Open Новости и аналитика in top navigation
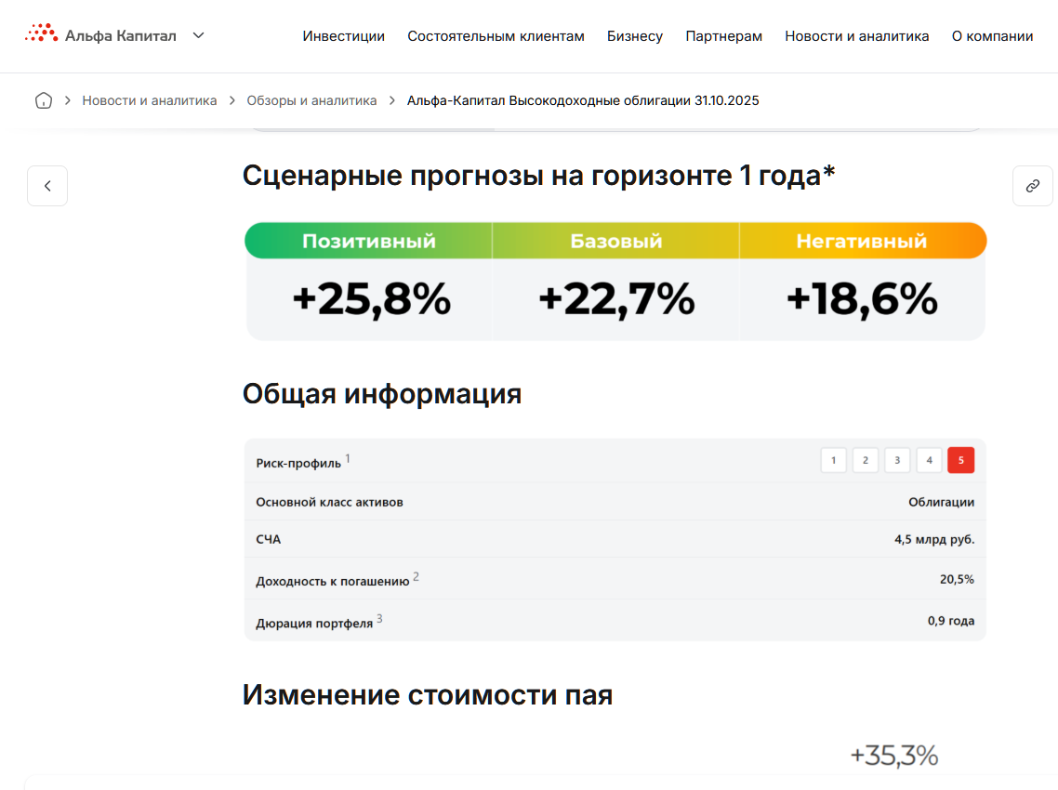Image resolution: width=1058 pixels, height=790 pixels. point(856,36)
